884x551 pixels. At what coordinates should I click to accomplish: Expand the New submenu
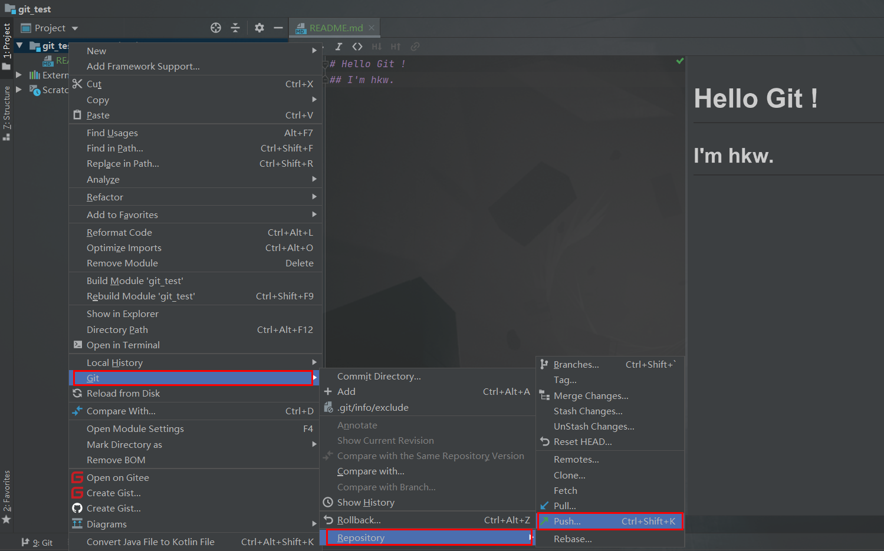[x=195, y=51]
